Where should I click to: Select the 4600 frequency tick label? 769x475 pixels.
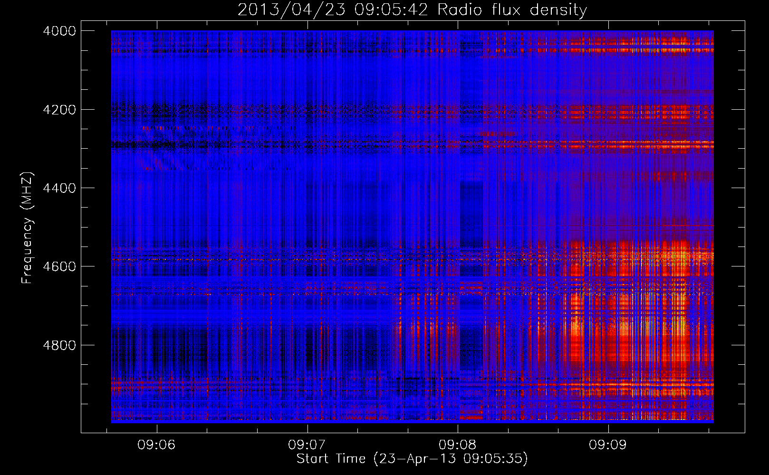pos(59,266)
